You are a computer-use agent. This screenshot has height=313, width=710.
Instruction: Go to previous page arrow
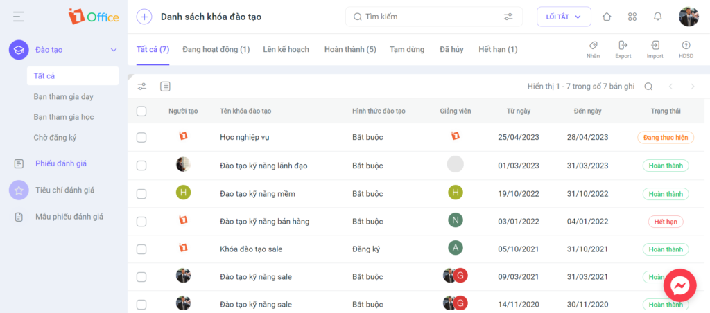[671, 87]
